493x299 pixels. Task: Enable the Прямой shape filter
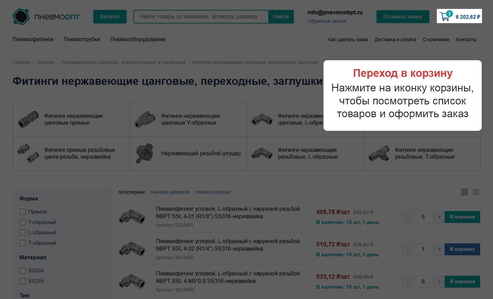(x=23, y=211)
